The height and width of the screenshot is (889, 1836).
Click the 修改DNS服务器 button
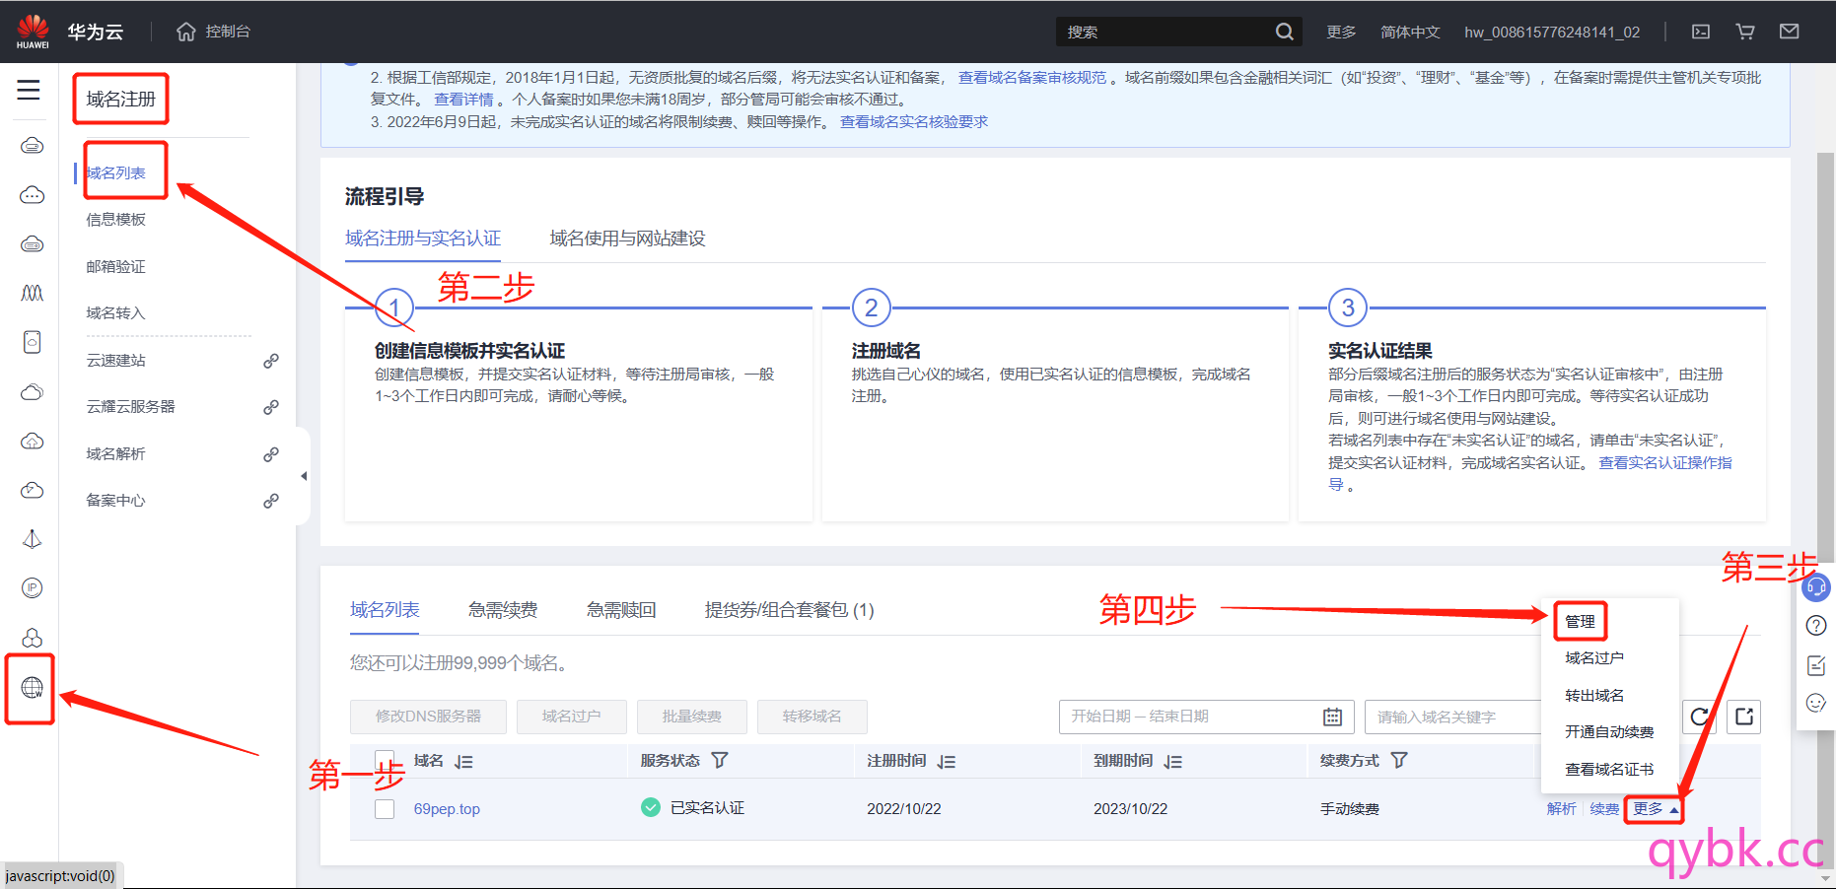428,717
